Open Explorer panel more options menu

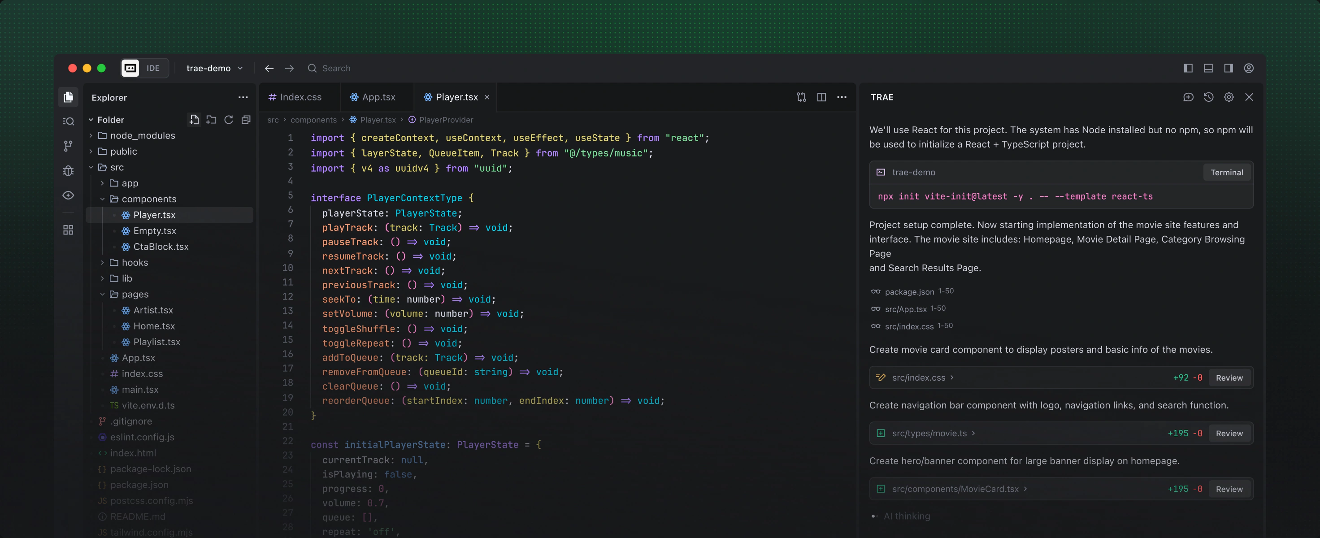[243, 97]
